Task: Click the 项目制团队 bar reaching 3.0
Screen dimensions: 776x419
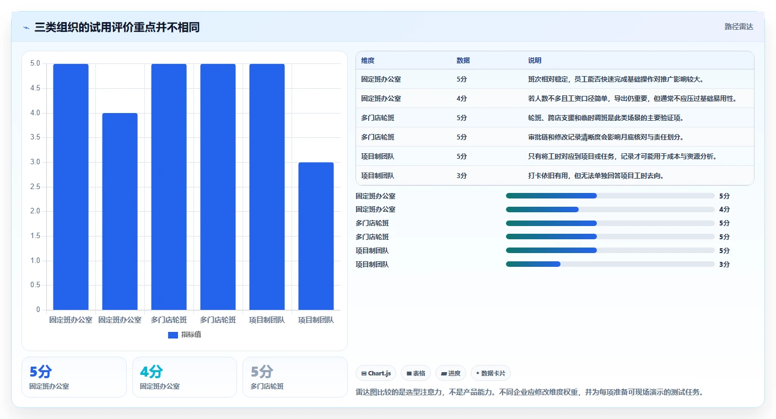Action: pyautogui.click(x=316, y=236)
